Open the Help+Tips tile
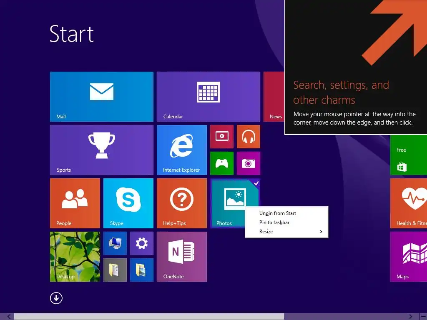Viewport: 427px width, 320px height. 182,203
